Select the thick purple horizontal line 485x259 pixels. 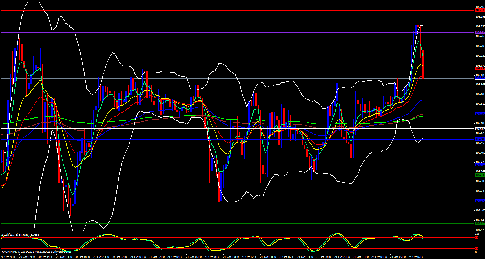[x=232, y=32]
